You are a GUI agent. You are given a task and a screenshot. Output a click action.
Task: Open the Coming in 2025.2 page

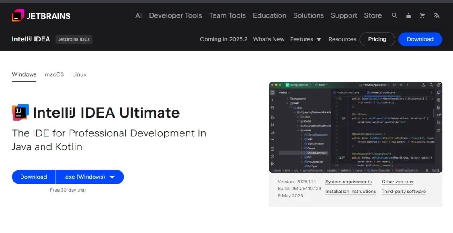click(224, 39)
